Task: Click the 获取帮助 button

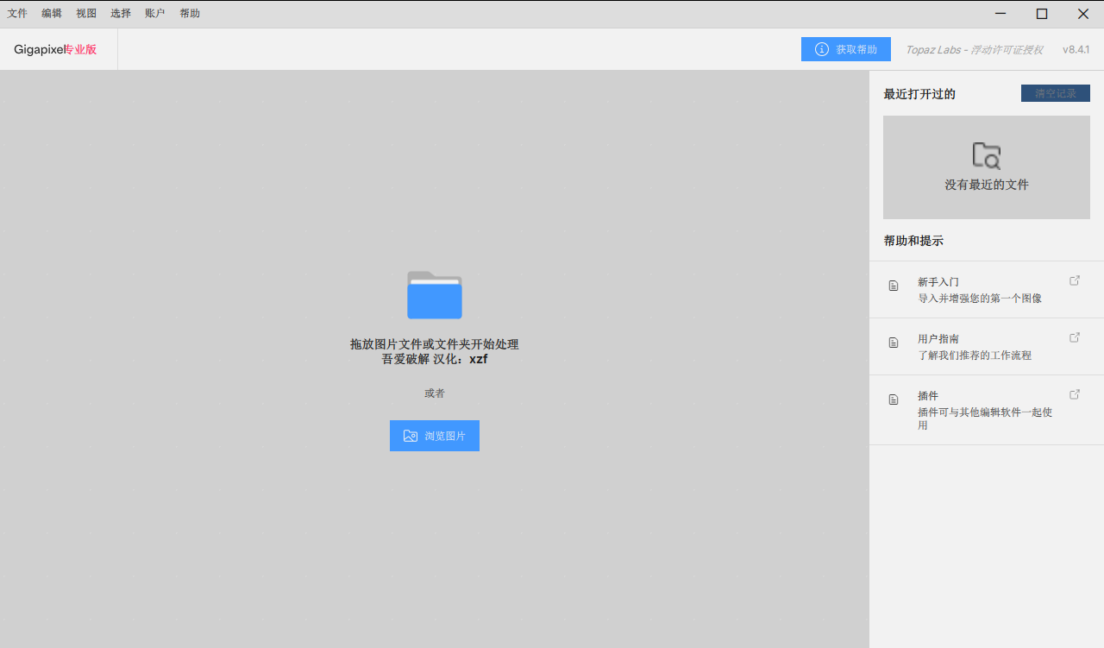Action: (x=846, y=49)
